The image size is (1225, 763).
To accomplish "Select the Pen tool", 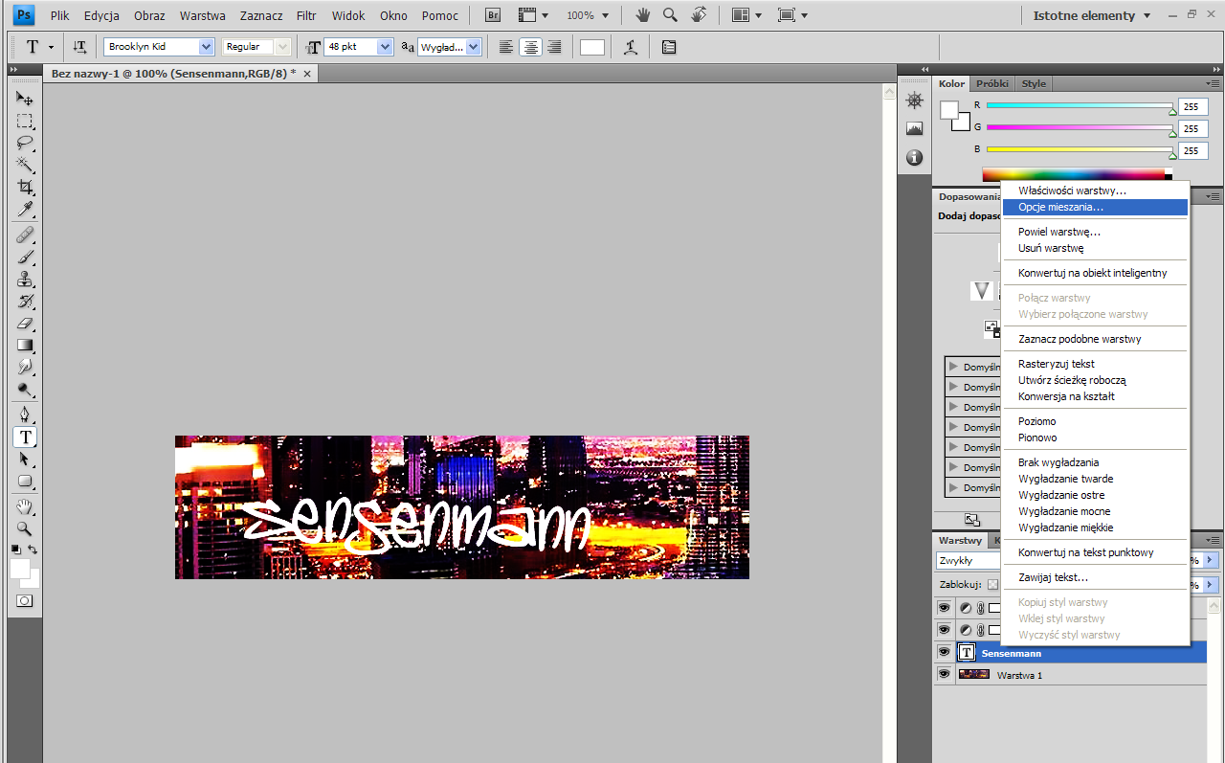I will [25, 415].
